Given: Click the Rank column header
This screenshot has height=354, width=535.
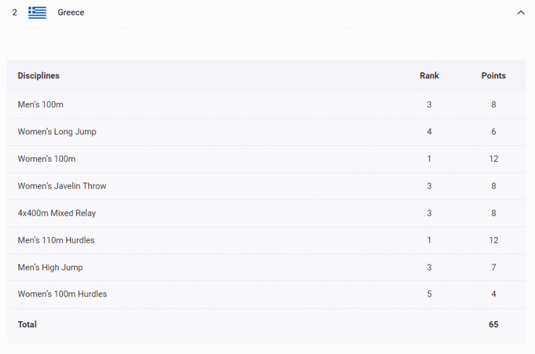Looking at the screenshot, I should 429,76.
